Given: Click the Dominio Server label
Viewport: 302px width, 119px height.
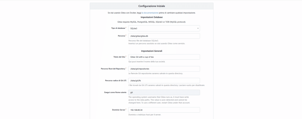Looking at the screenshot, I should 119,110.
